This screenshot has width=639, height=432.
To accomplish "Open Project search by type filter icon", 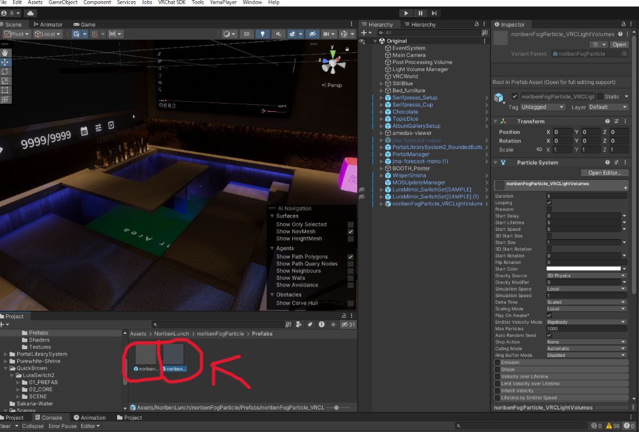I will click(x=299, y=324).
